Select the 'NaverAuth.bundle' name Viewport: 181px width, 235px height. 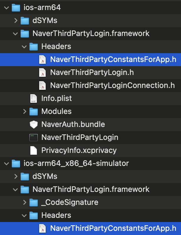(73, 124)
